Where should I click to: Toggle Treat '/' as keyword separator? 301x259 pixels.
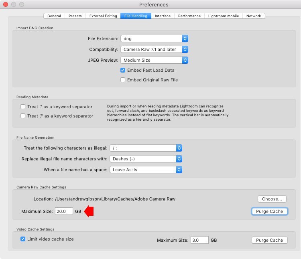(x=23, y=116)
